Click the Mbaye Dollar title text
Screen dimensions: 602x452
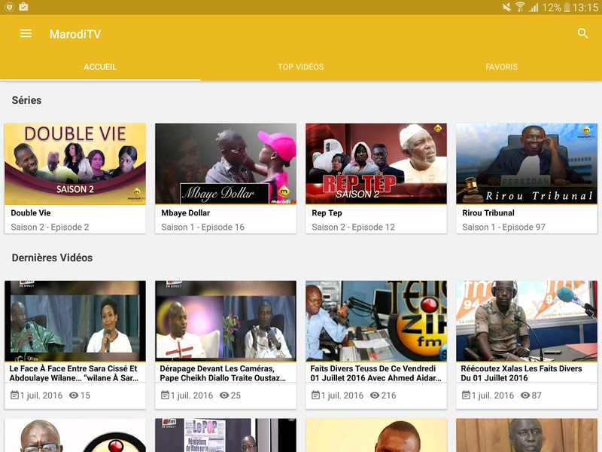pos(185,213)
